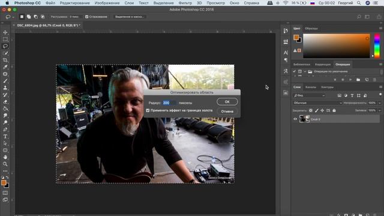Click the play action button
This screenshot has width=384, height=216.
pyautogui.click(x=350, y=80)
